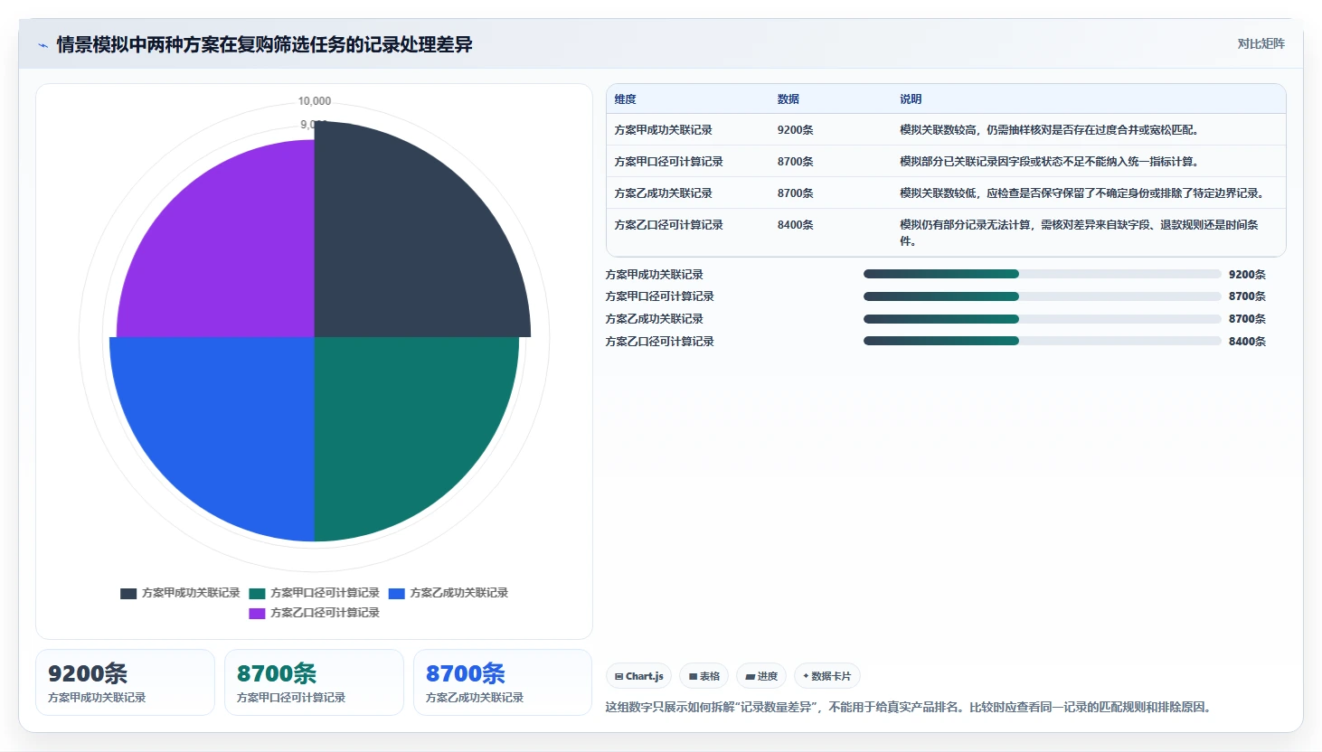
Task: Click the header icon beside the title
Action: pyautogui.click(x=42, y=45)
